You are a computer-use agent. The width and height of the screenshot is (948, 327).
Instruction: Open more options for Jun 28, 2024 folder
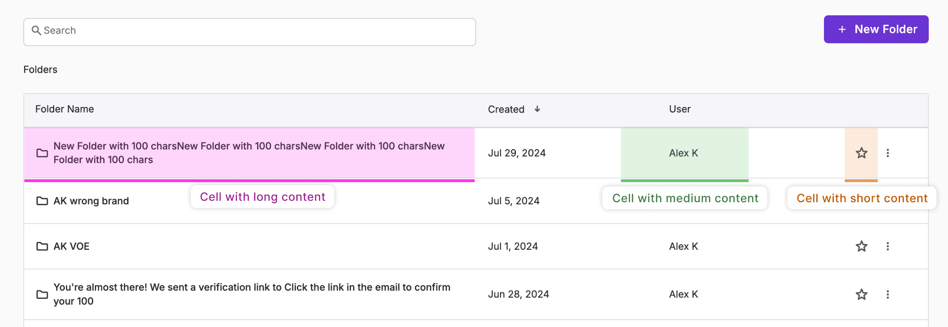click(x=888, y=294)
